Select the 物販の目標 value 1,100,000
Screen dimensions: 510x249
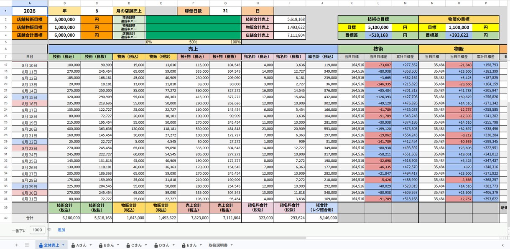tap(459, 27)
